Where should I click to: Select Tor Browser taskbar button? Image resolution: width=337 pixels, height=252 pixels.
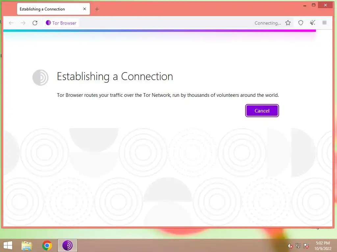pos(67,245)
